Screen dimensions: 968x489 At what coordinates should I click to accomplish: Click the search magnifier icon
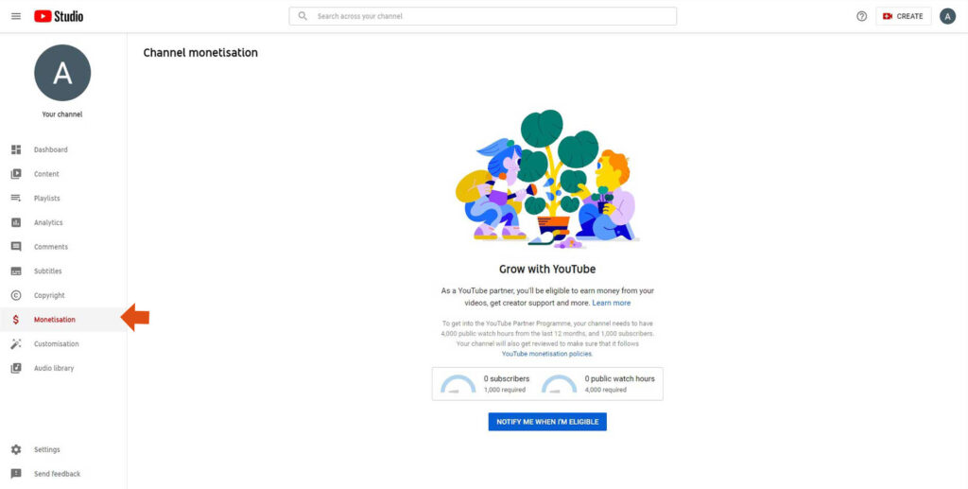[302, 16]
